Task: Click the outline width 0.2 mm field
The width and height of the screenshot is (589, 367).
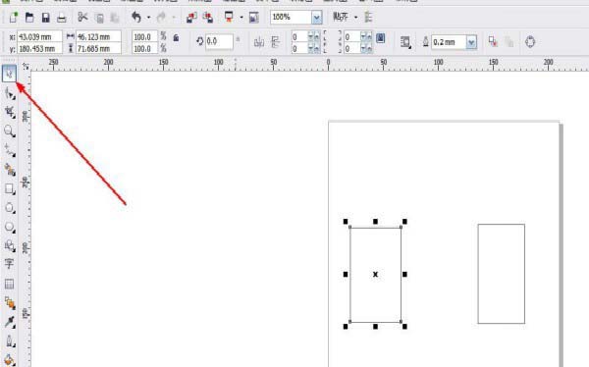Action: point(450,42)
